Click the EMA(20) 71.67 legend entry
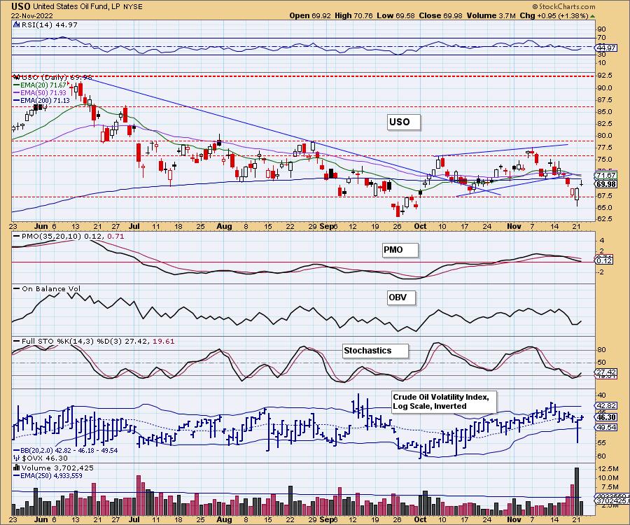This screenshot has width=630, height=525. [40, 85]
